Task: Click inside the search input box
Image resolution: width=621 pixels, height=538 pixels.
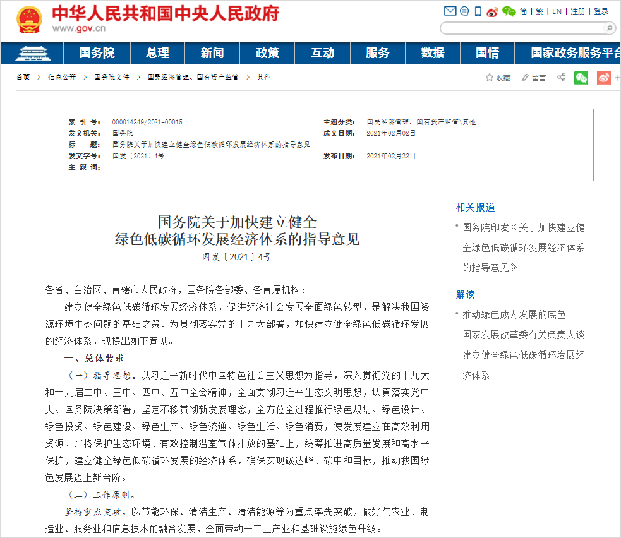Action: click(x=518, y=28)
